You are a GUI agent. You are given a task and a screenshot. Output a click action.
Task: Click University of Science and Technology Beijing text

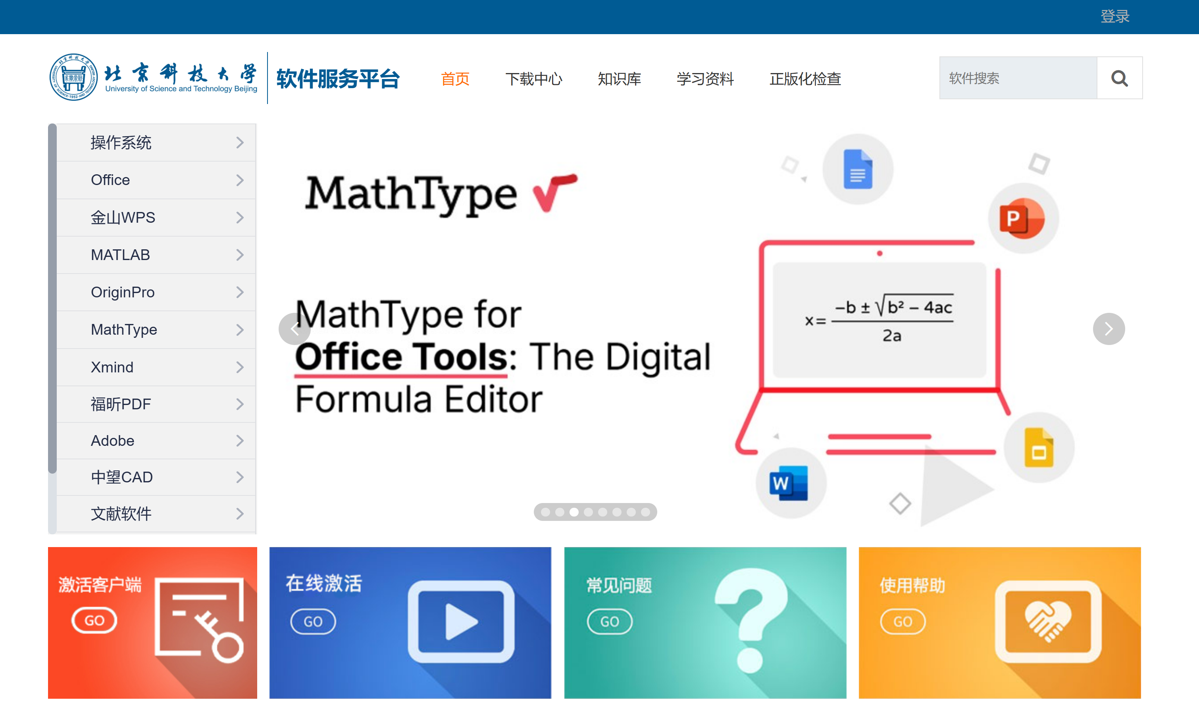pyautogui.click(x=181, y=89)
